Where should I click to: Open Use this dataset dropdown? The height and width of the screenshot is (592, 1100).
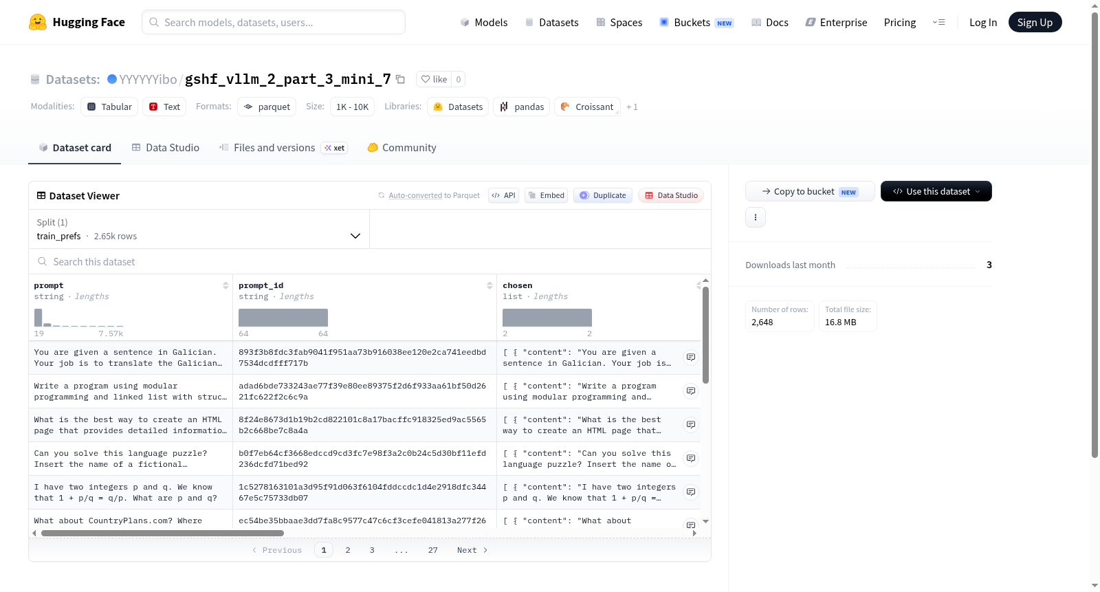[x=936, y=191]
